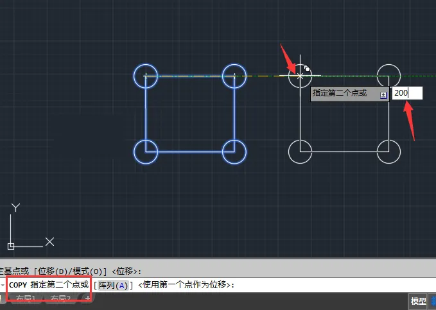Image resolution: width=436 pixels, height=310 pixels.
Task: Switch to the 布局1 layout tab
Action: (26, 299)
